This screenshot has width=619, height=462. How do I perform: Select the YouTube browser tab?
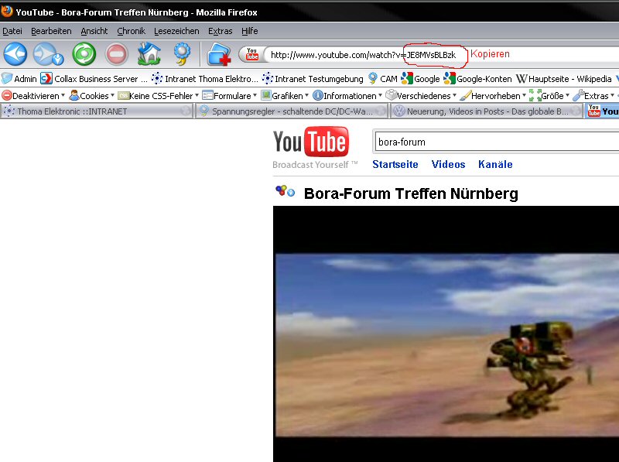(x=602, y=111)
